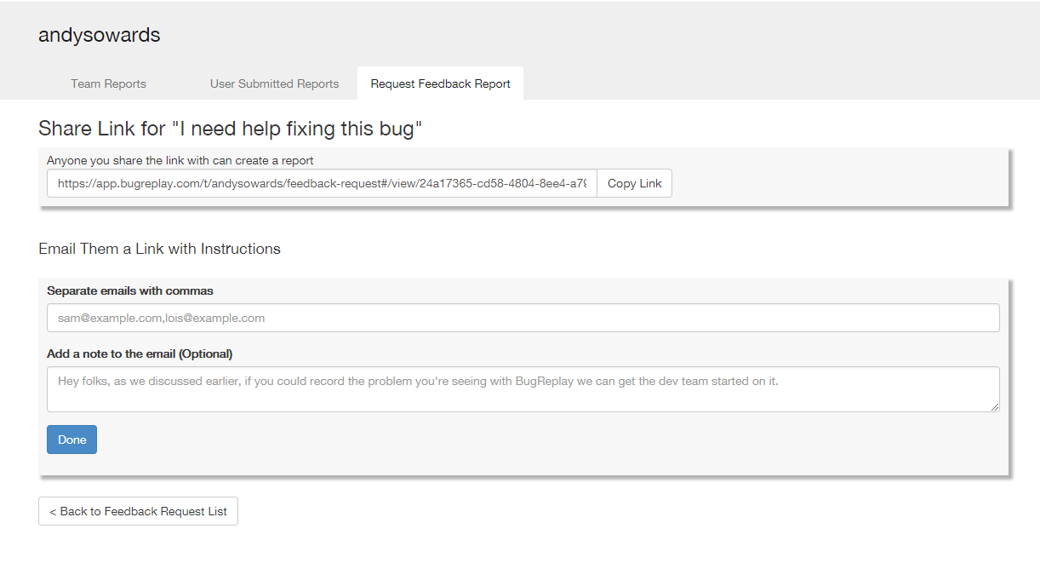Open the User Submitted Reports tab
This screenshot has width=1040, height=569.
click(x=274, y=83)
